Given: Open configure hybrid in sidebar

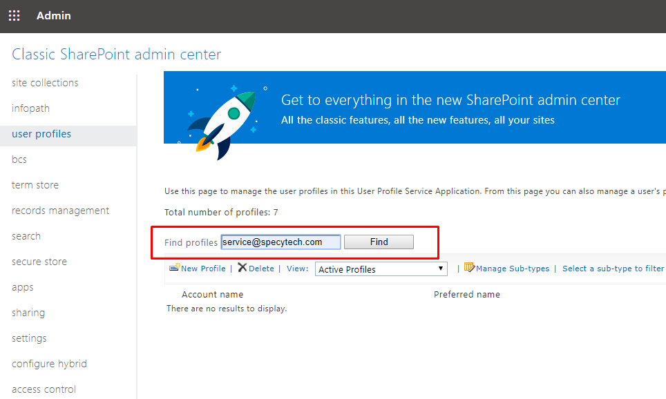Looking at the screenshot, I should (x=49, y=364).
